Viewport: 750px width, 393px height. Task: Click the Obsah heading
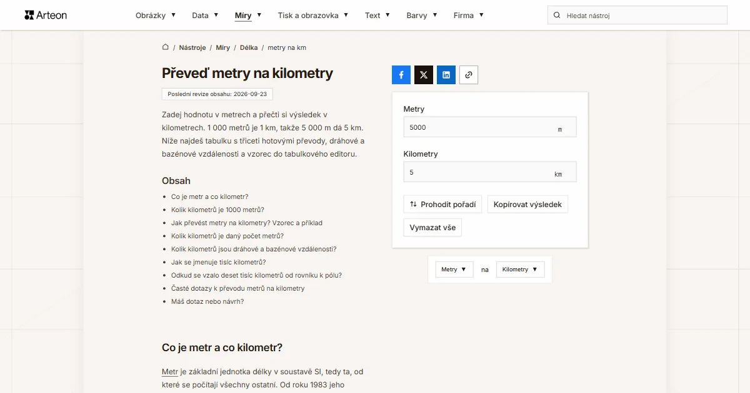point(176,181)
